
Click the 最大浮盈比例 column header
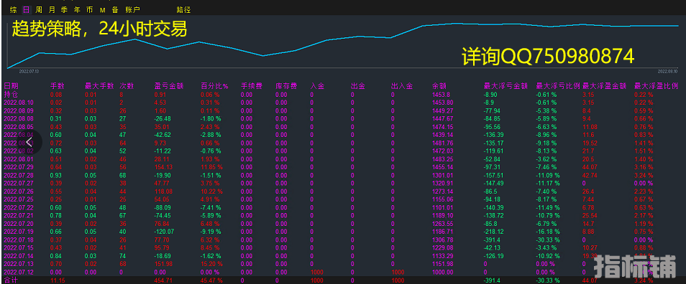[x=656, y=86]
